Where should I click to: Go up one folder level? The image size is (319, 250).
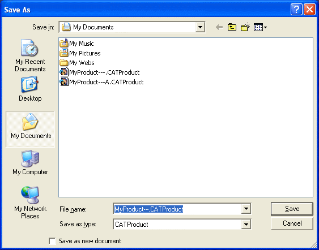click(x=232, y=27)
